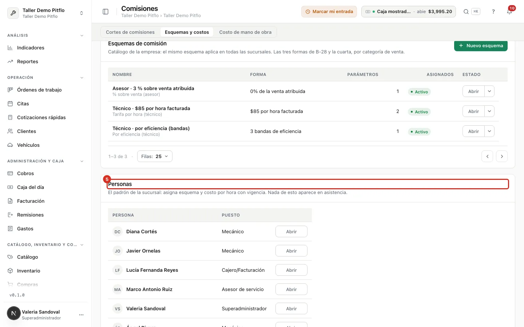
Task: Go to next page of schemes
Action: click(502, 156)
